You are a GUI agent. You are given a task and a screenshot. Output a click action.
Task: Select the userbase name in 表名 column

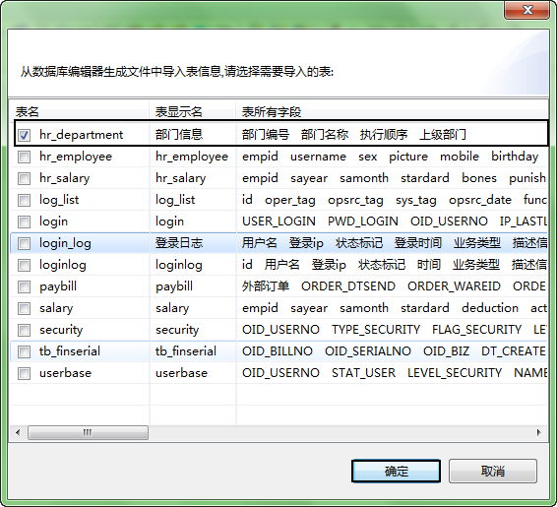pos(65,373)
